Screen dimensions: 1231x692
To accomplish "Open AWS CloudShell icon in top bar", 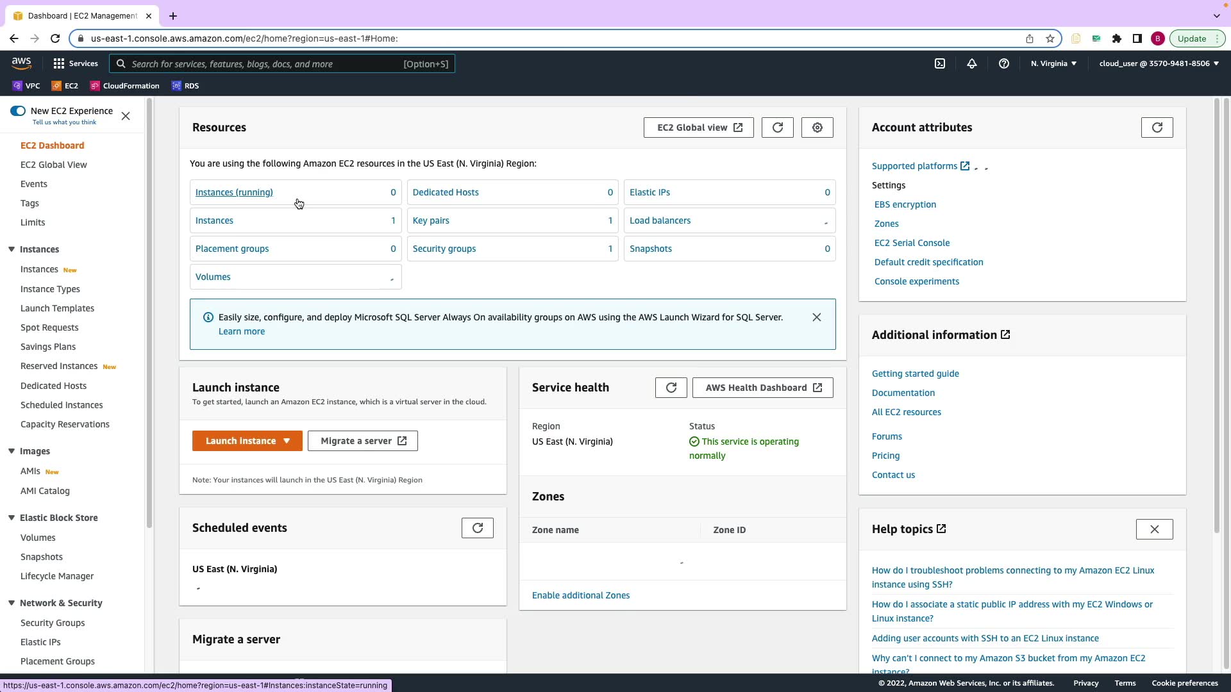I will pyautogui.click(x=940, y=63).
